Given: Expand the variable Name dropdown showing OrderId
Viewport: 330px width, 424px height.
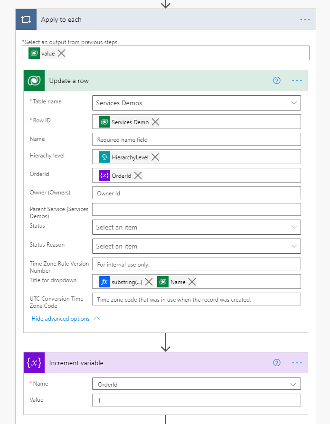Looking at the screenshot, I should tap(293, 385).
